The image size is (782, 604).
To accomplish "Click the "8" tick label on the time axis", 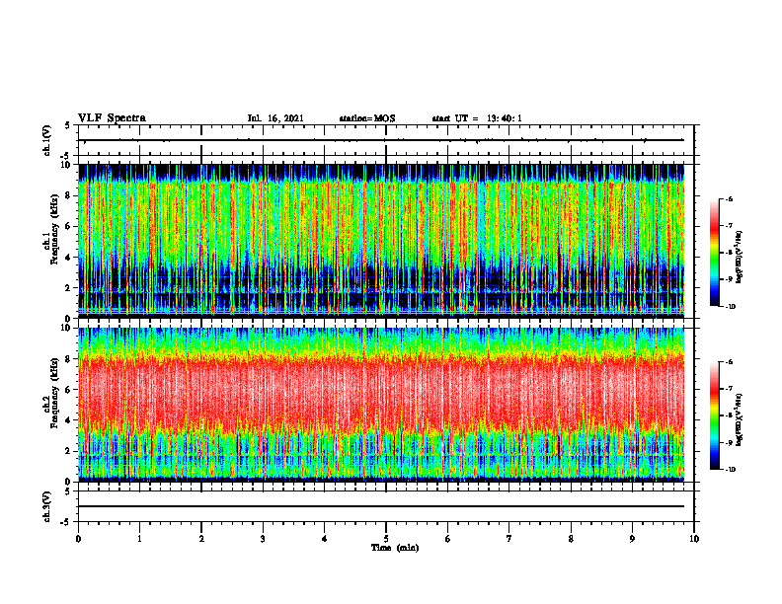I will point(571,539).
